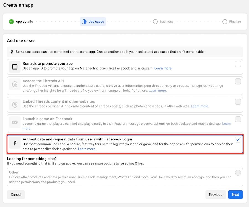Click the monitor icon beside Run ads
Screen dimensions: 249x207
click(x=15, y=67)
